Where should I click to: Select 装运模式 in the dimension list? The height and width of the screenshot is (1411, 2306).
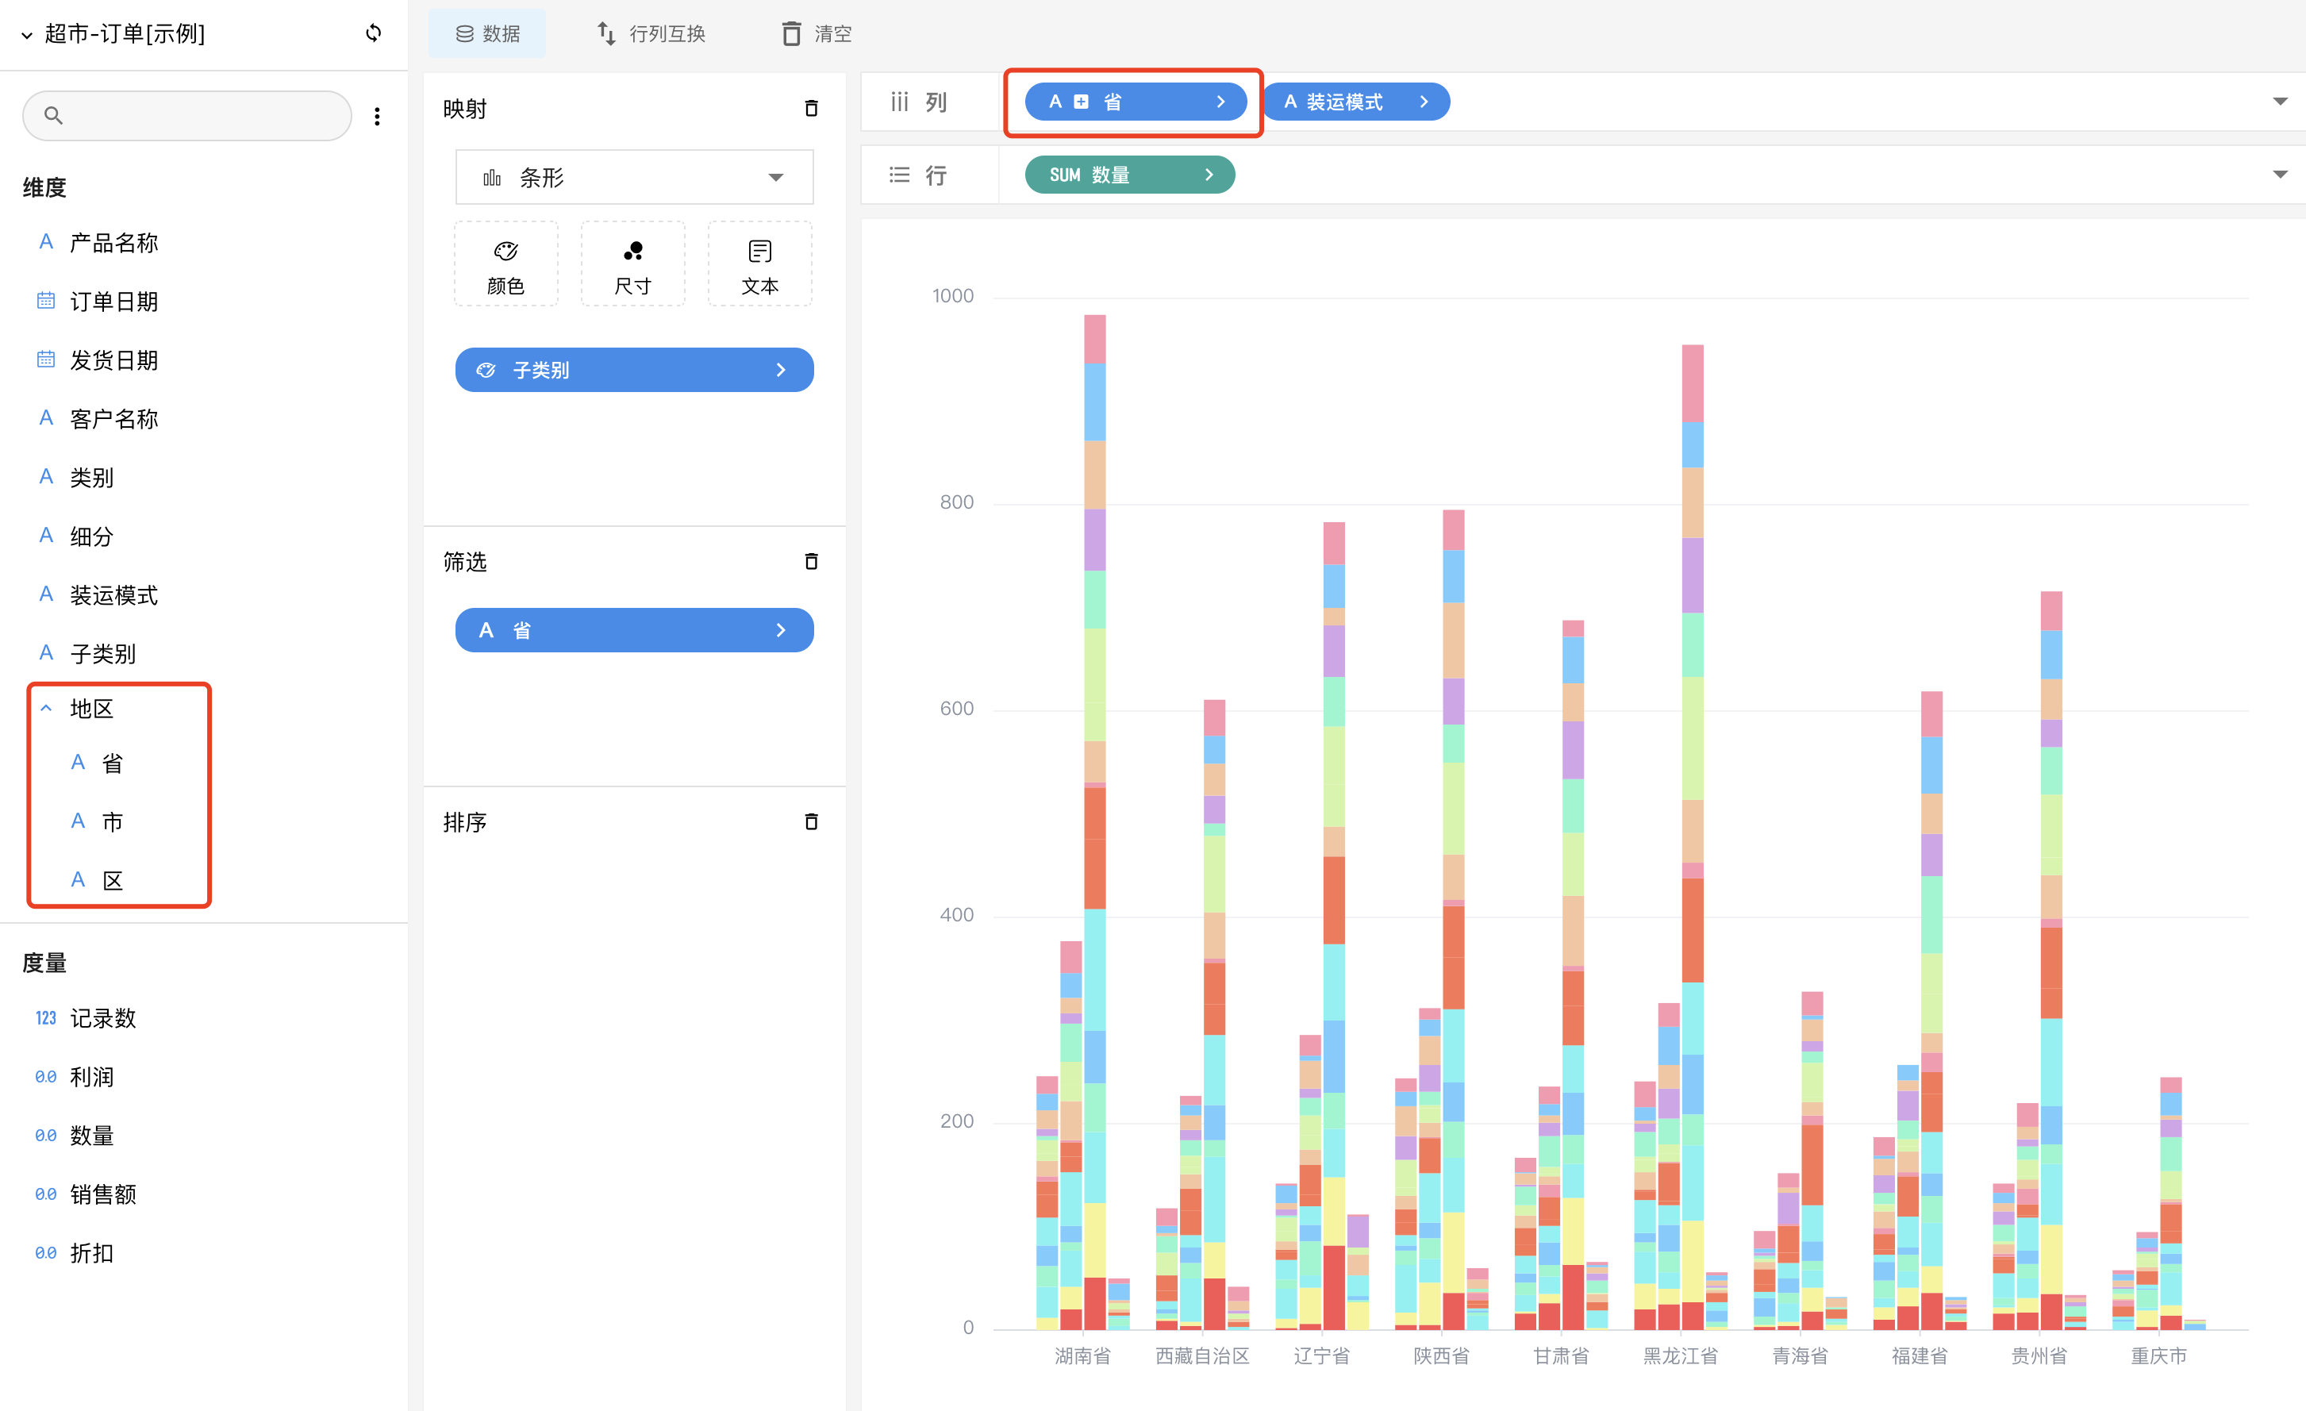point(113,595)
